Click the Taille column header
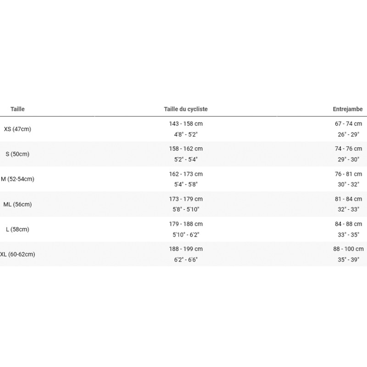367x367 pixels. (17, 109)
